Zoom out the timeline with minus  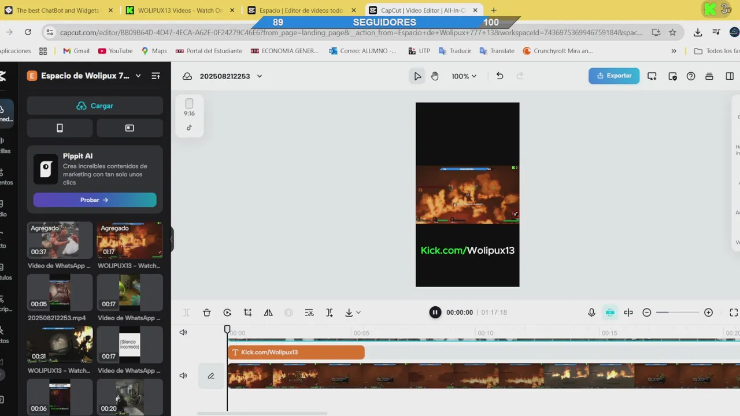pyautogui.click(x=647, y=313)
